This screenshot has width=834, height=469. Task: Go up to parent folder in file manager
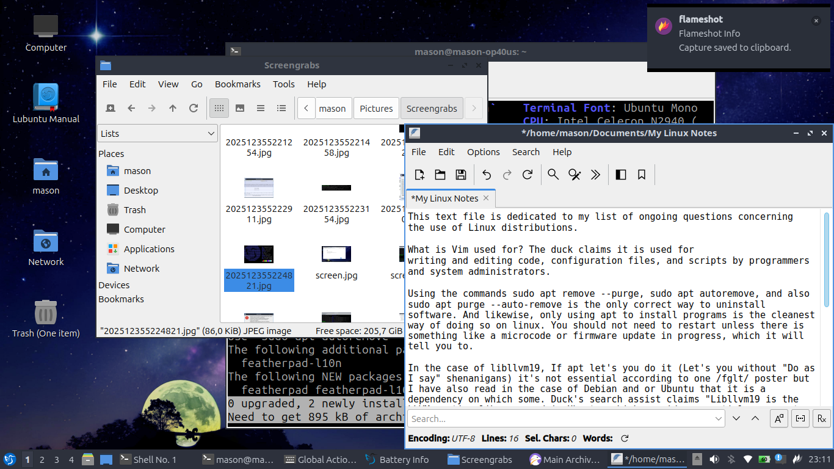(x=173, y=108)
